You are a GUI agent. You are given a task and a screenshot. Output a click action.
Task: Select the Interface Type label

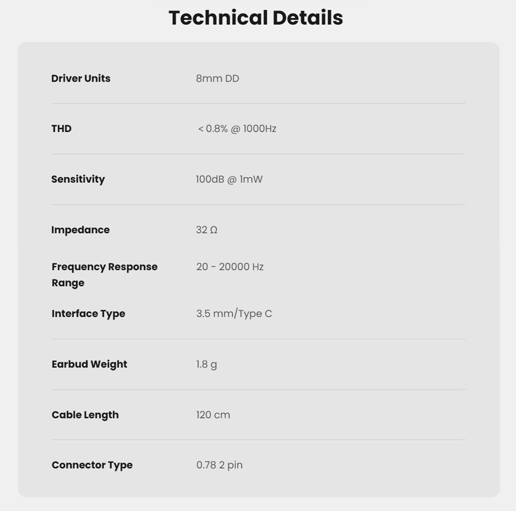(x=89, y=314)
